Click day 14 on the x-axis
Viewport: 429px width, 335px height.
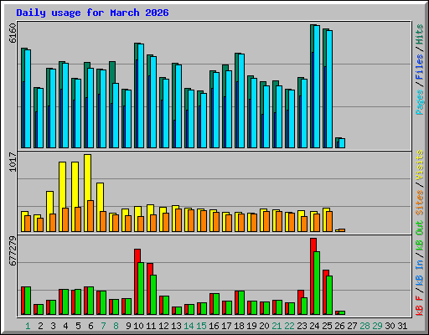(x=189, y=326)
